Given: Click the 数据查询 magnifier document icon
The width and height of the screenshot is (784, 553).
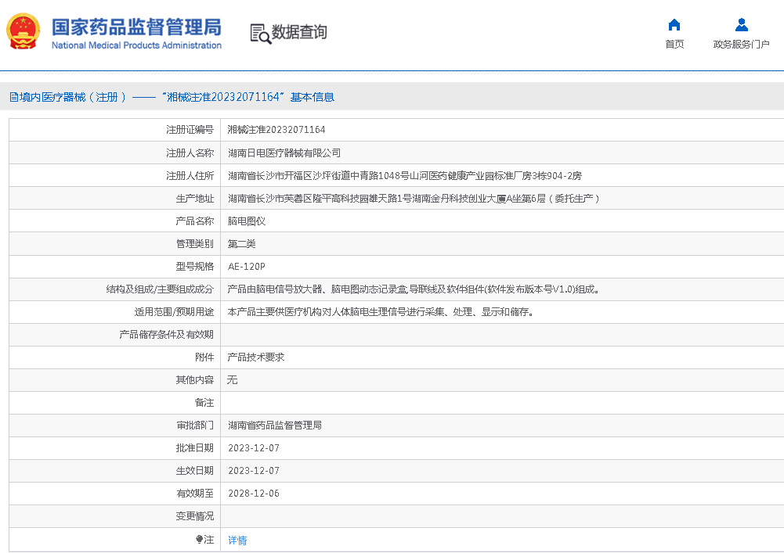Looking at the screenshot, I should pos(260,33).
